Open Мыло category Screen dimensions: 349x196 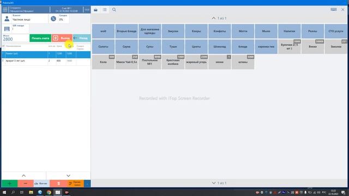pos(266,31)
